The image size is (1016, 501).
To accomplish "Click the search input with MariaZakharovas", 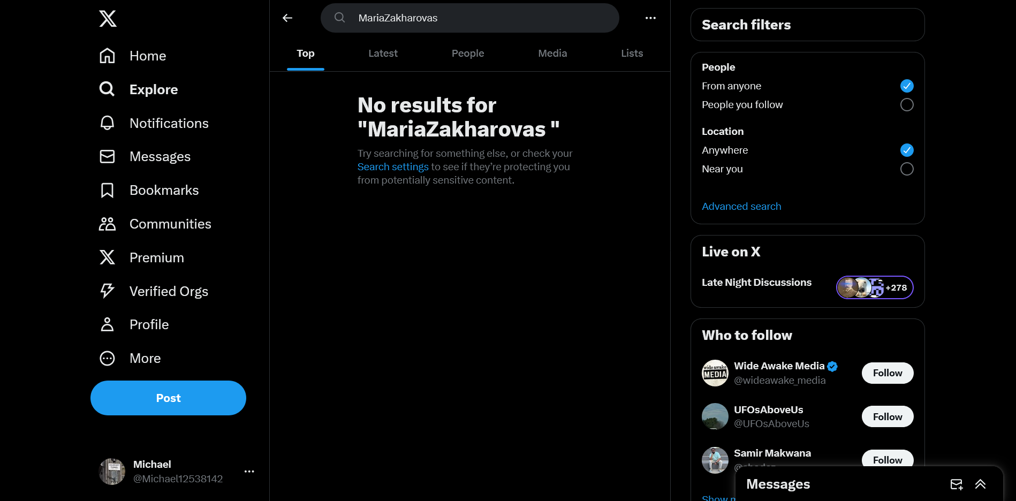I will click(x=470, y=18).
